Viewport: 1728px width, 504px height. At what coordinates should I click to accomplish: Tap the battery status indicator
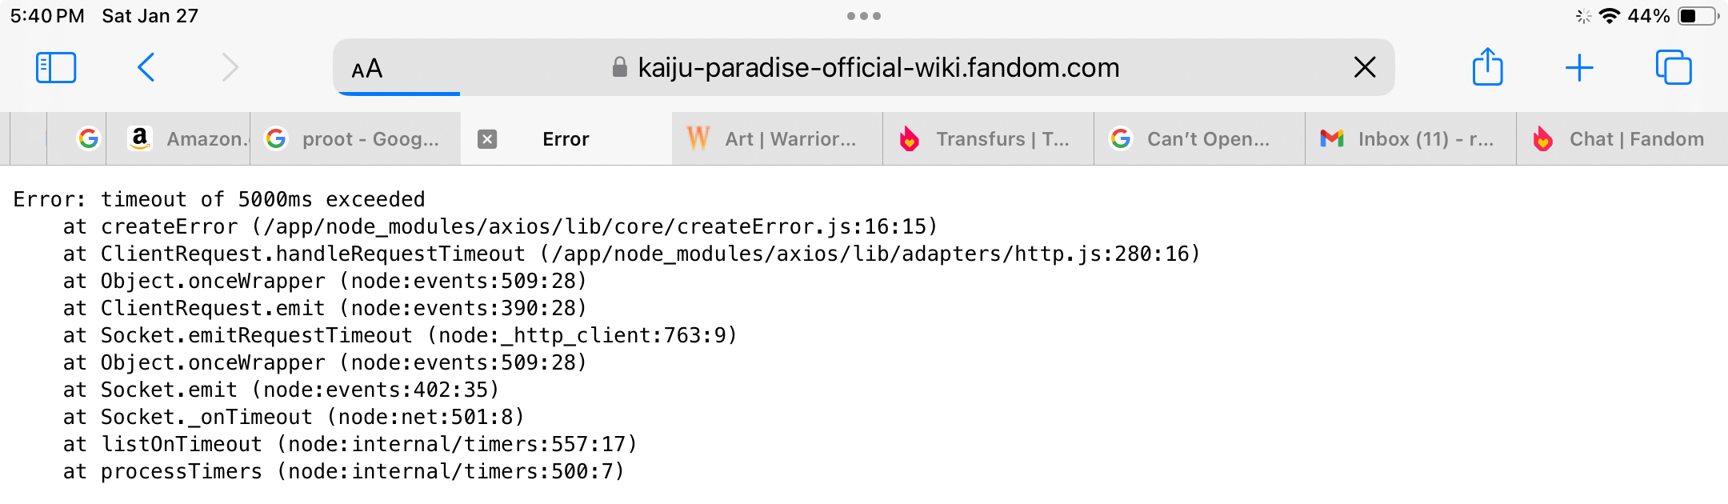[1698, 16]
